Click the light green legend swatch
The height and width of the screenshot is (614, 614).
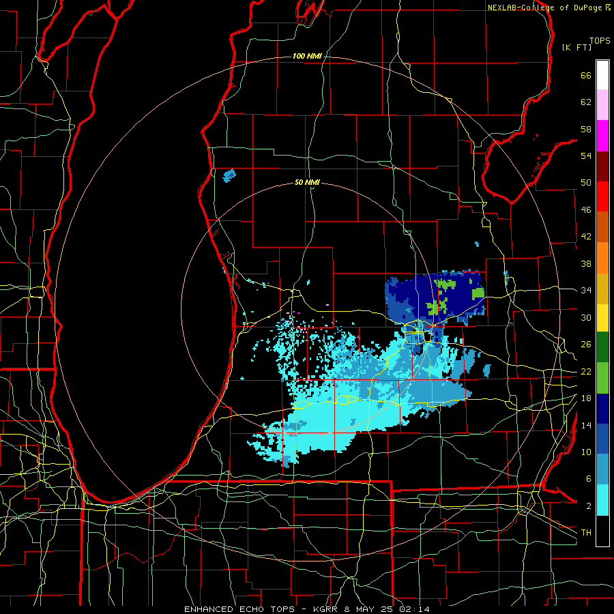(602, 378)
